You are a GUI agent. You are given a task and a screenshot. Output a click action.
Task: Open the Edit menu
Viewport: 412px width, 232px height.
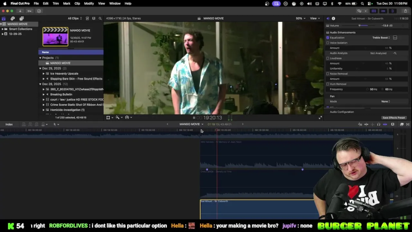(x=46, y=4)
